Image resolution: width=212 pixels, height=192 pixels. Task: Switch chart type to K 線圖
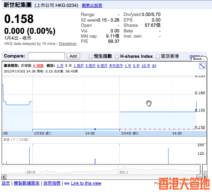[x=38, y=66]
